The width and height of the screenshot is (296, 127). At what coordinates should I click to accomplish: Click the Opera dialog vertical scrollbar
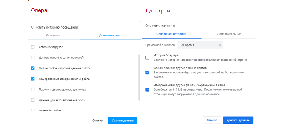140,77
